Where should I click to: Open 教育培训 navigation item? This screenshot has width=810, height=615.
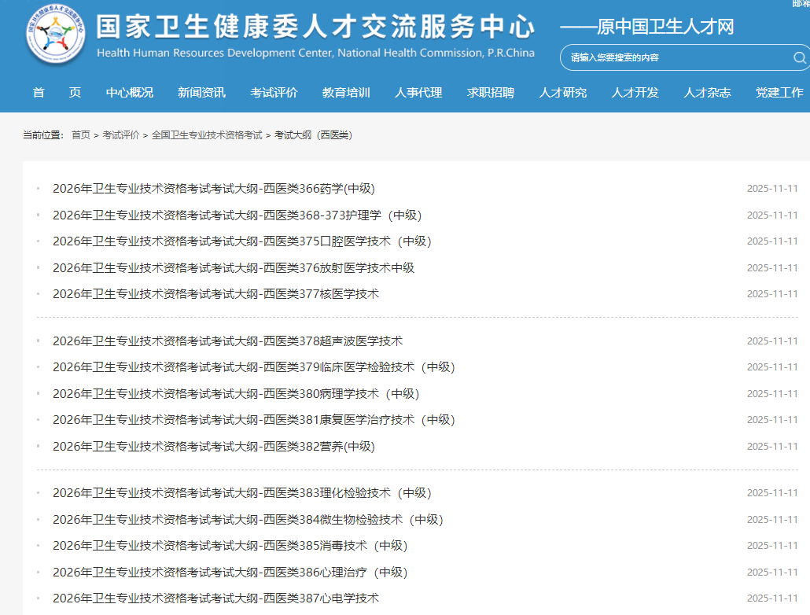pyautogui.click(x=346, y=93)
